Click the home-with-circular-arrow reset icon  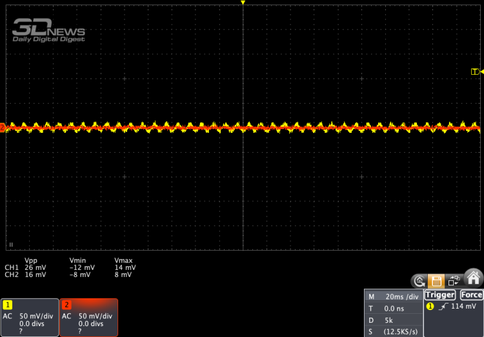(x=419, y=281)
